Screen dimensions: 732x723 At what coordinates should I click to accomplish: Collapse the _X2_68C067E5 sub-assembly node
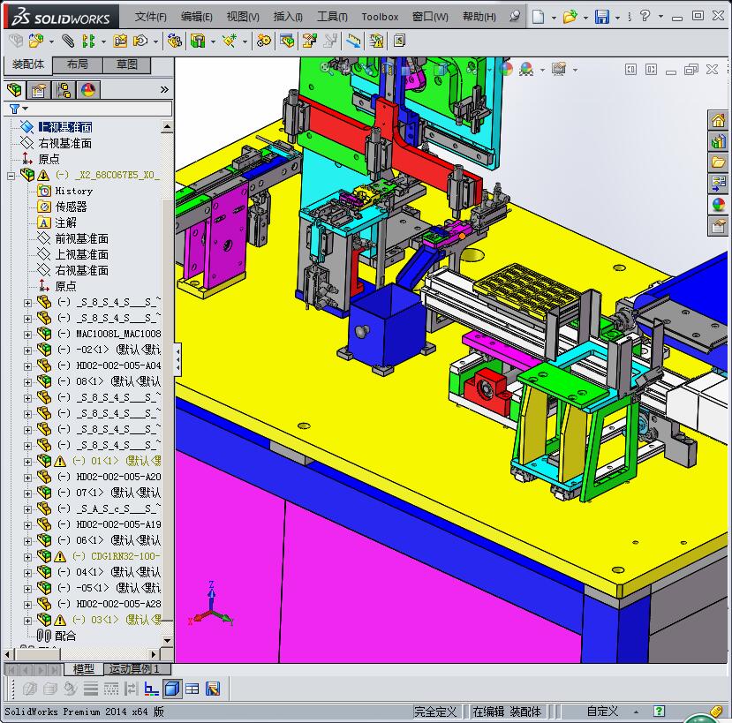[11, 175]
